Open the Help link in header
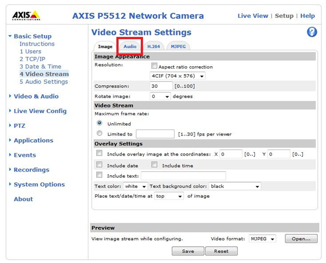Screen dimensions: 326x263 click(308, 16)
